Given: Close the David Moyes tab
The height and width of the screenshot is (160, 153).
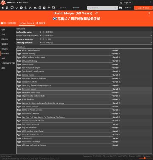Looking at the screenshot, I should (34, 23).
